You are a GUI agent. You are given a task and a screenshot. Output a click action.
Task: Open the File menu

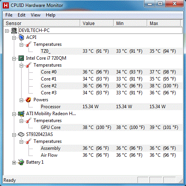9,15
